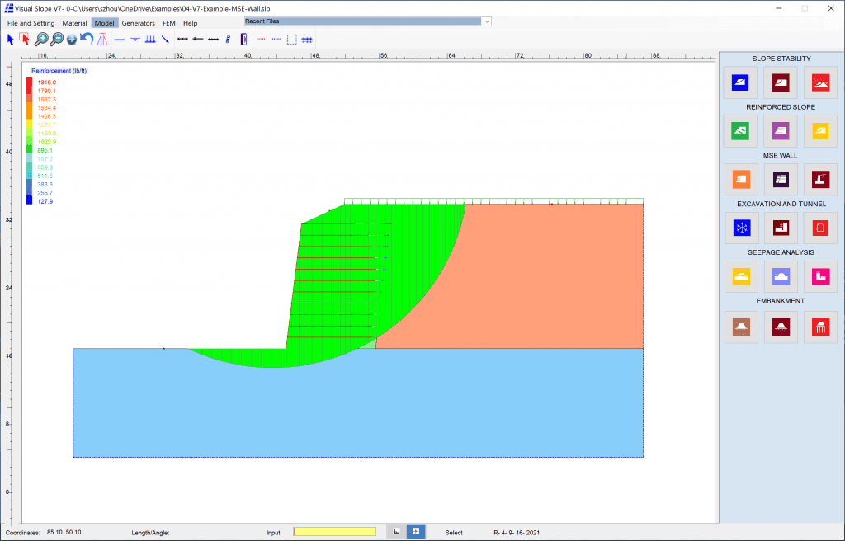Select the horizontal blue line tool
Screen dimensions: 845x541
coord(120,40)
